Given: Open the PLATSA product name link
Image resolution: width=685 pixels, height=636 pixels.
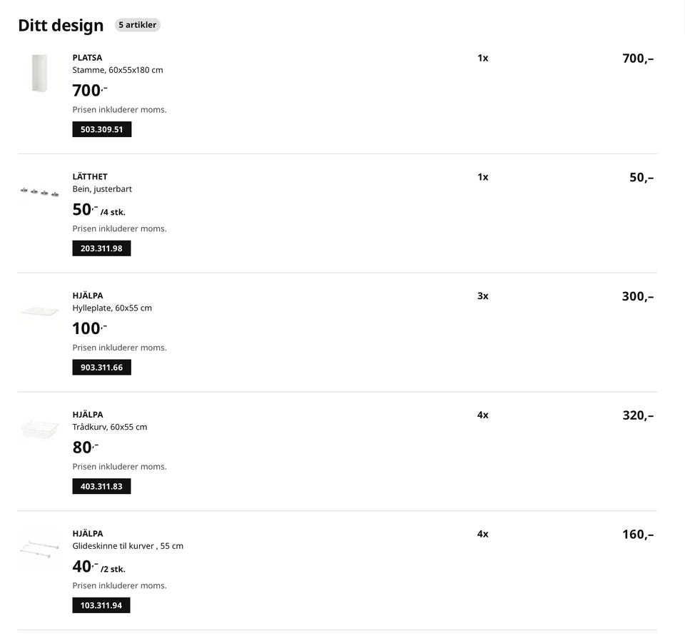Looking at the screenshot, I should coord(87,58).
